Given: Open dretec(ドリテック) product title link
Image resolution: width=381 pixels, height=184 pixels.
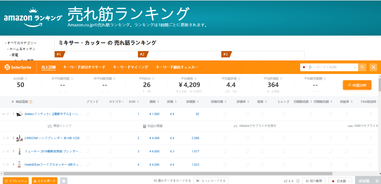Looking at the screenshot, I should pyautogui.click(x=53, y=114).
